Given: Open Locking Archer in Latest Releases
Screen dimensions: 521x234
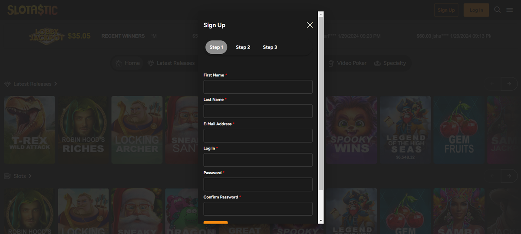Looking at the screenshot, I should coord(137,130).
